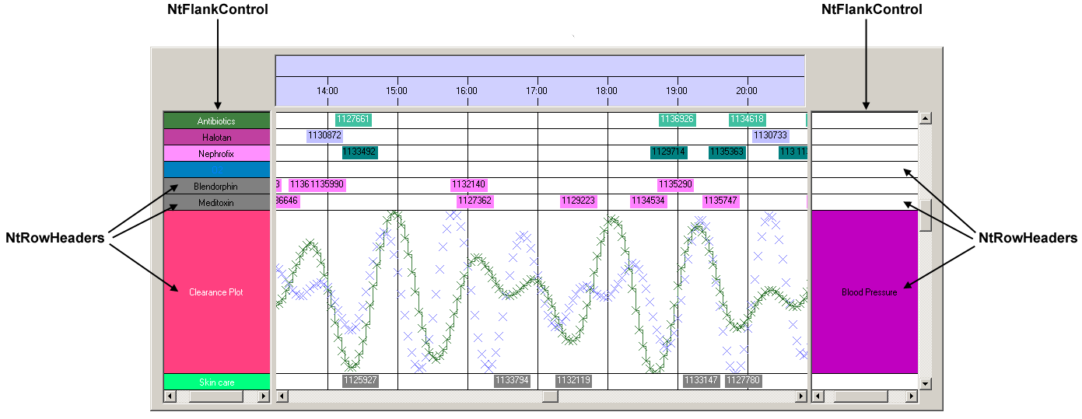Click the Meditoxin row header
The width and height of the screenshot is (1082, 419).
[x=216, y=202]
